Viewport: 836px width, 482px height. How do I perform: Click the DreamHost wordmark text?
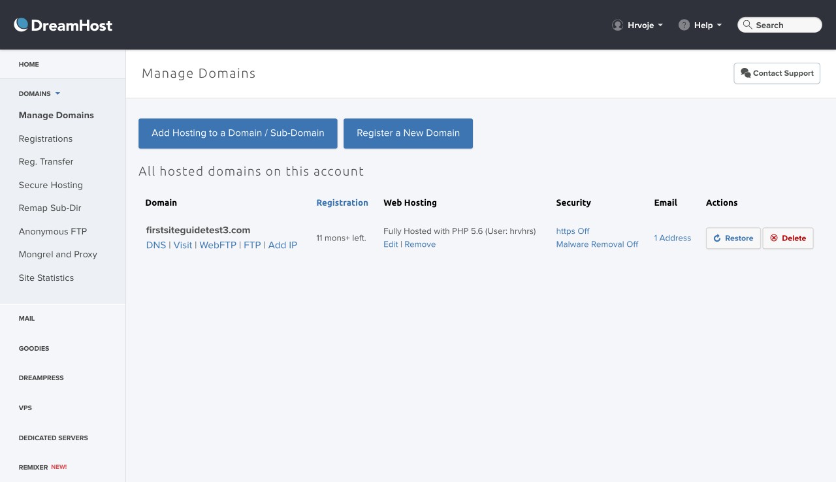tap(72, 25)
